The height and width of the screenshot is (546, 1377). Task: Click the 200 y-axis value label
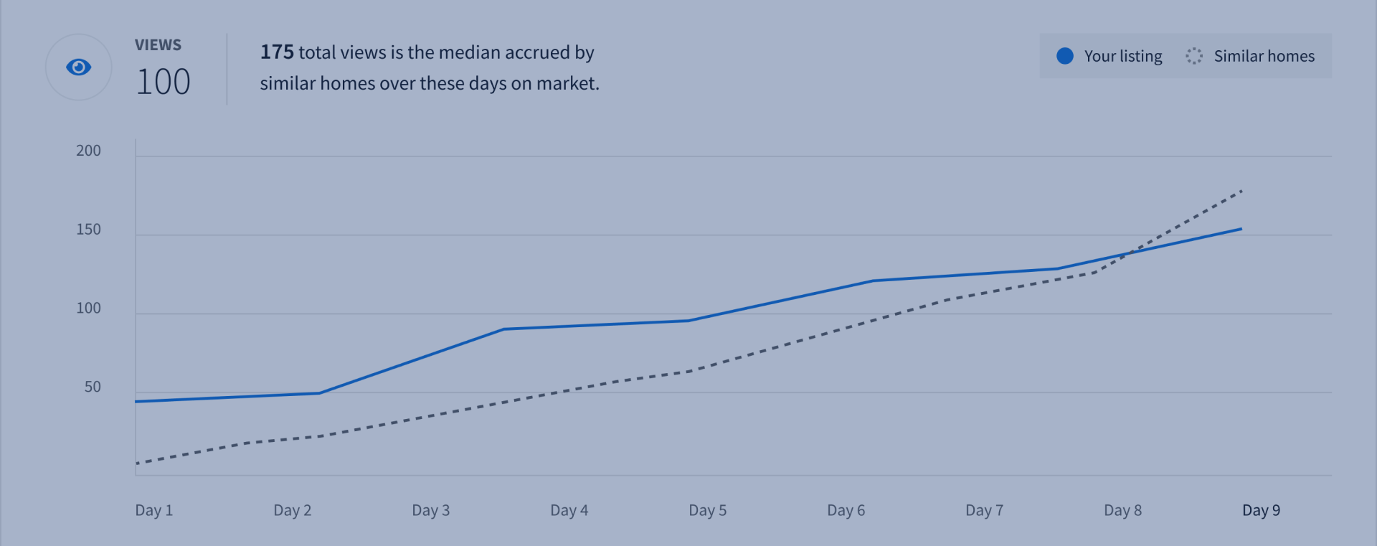(x=88, y=151)
